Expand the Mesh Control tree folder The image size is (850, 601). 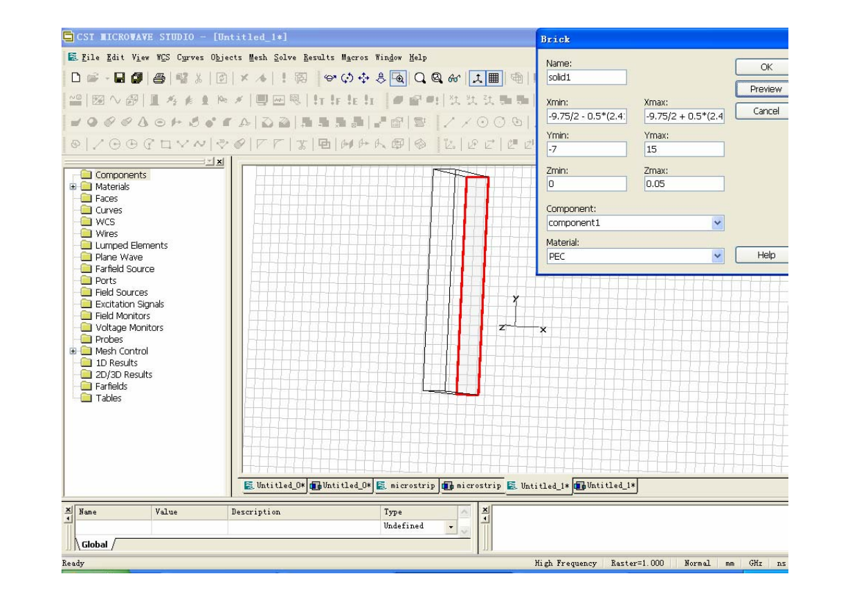73,351
